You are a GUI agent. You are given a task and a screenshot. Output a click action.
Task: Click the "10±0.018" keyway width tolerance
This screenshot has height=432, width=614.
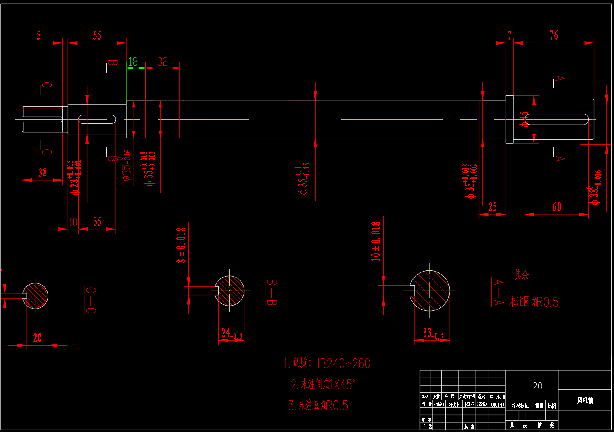point(376,242)
